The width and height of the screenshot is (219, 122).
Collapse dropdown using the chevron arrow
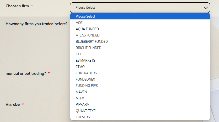tap(206, 8)
